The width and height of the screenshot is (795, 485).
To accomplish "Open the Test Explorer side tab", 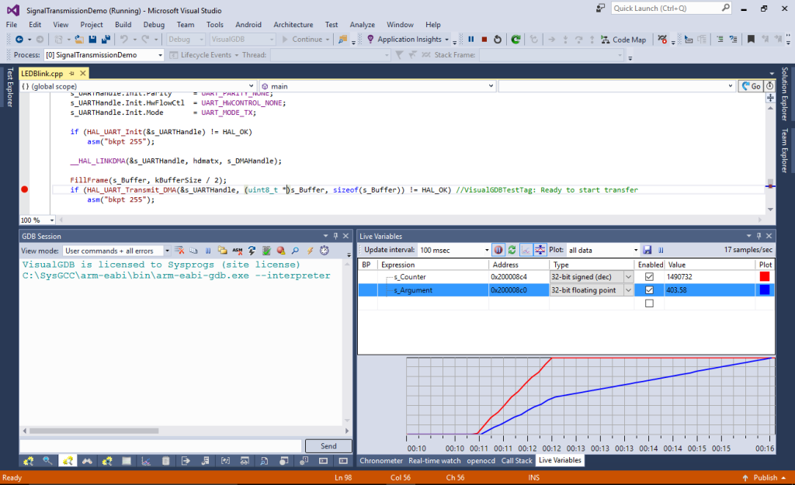I will (x=9, y=87).
